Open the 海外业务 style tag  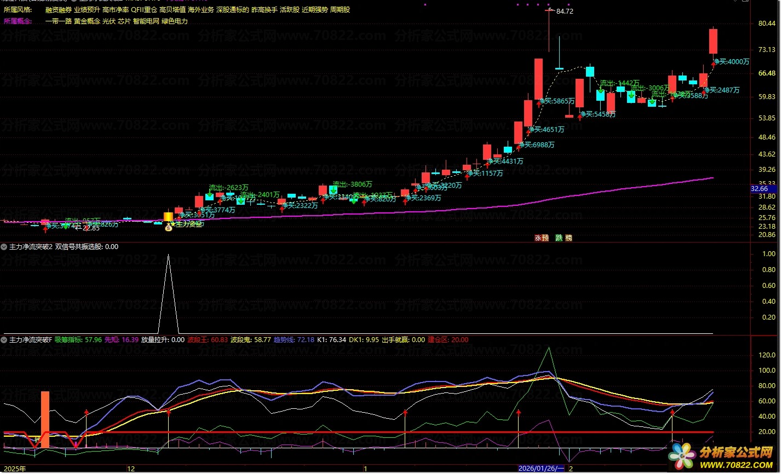(201, 10)
